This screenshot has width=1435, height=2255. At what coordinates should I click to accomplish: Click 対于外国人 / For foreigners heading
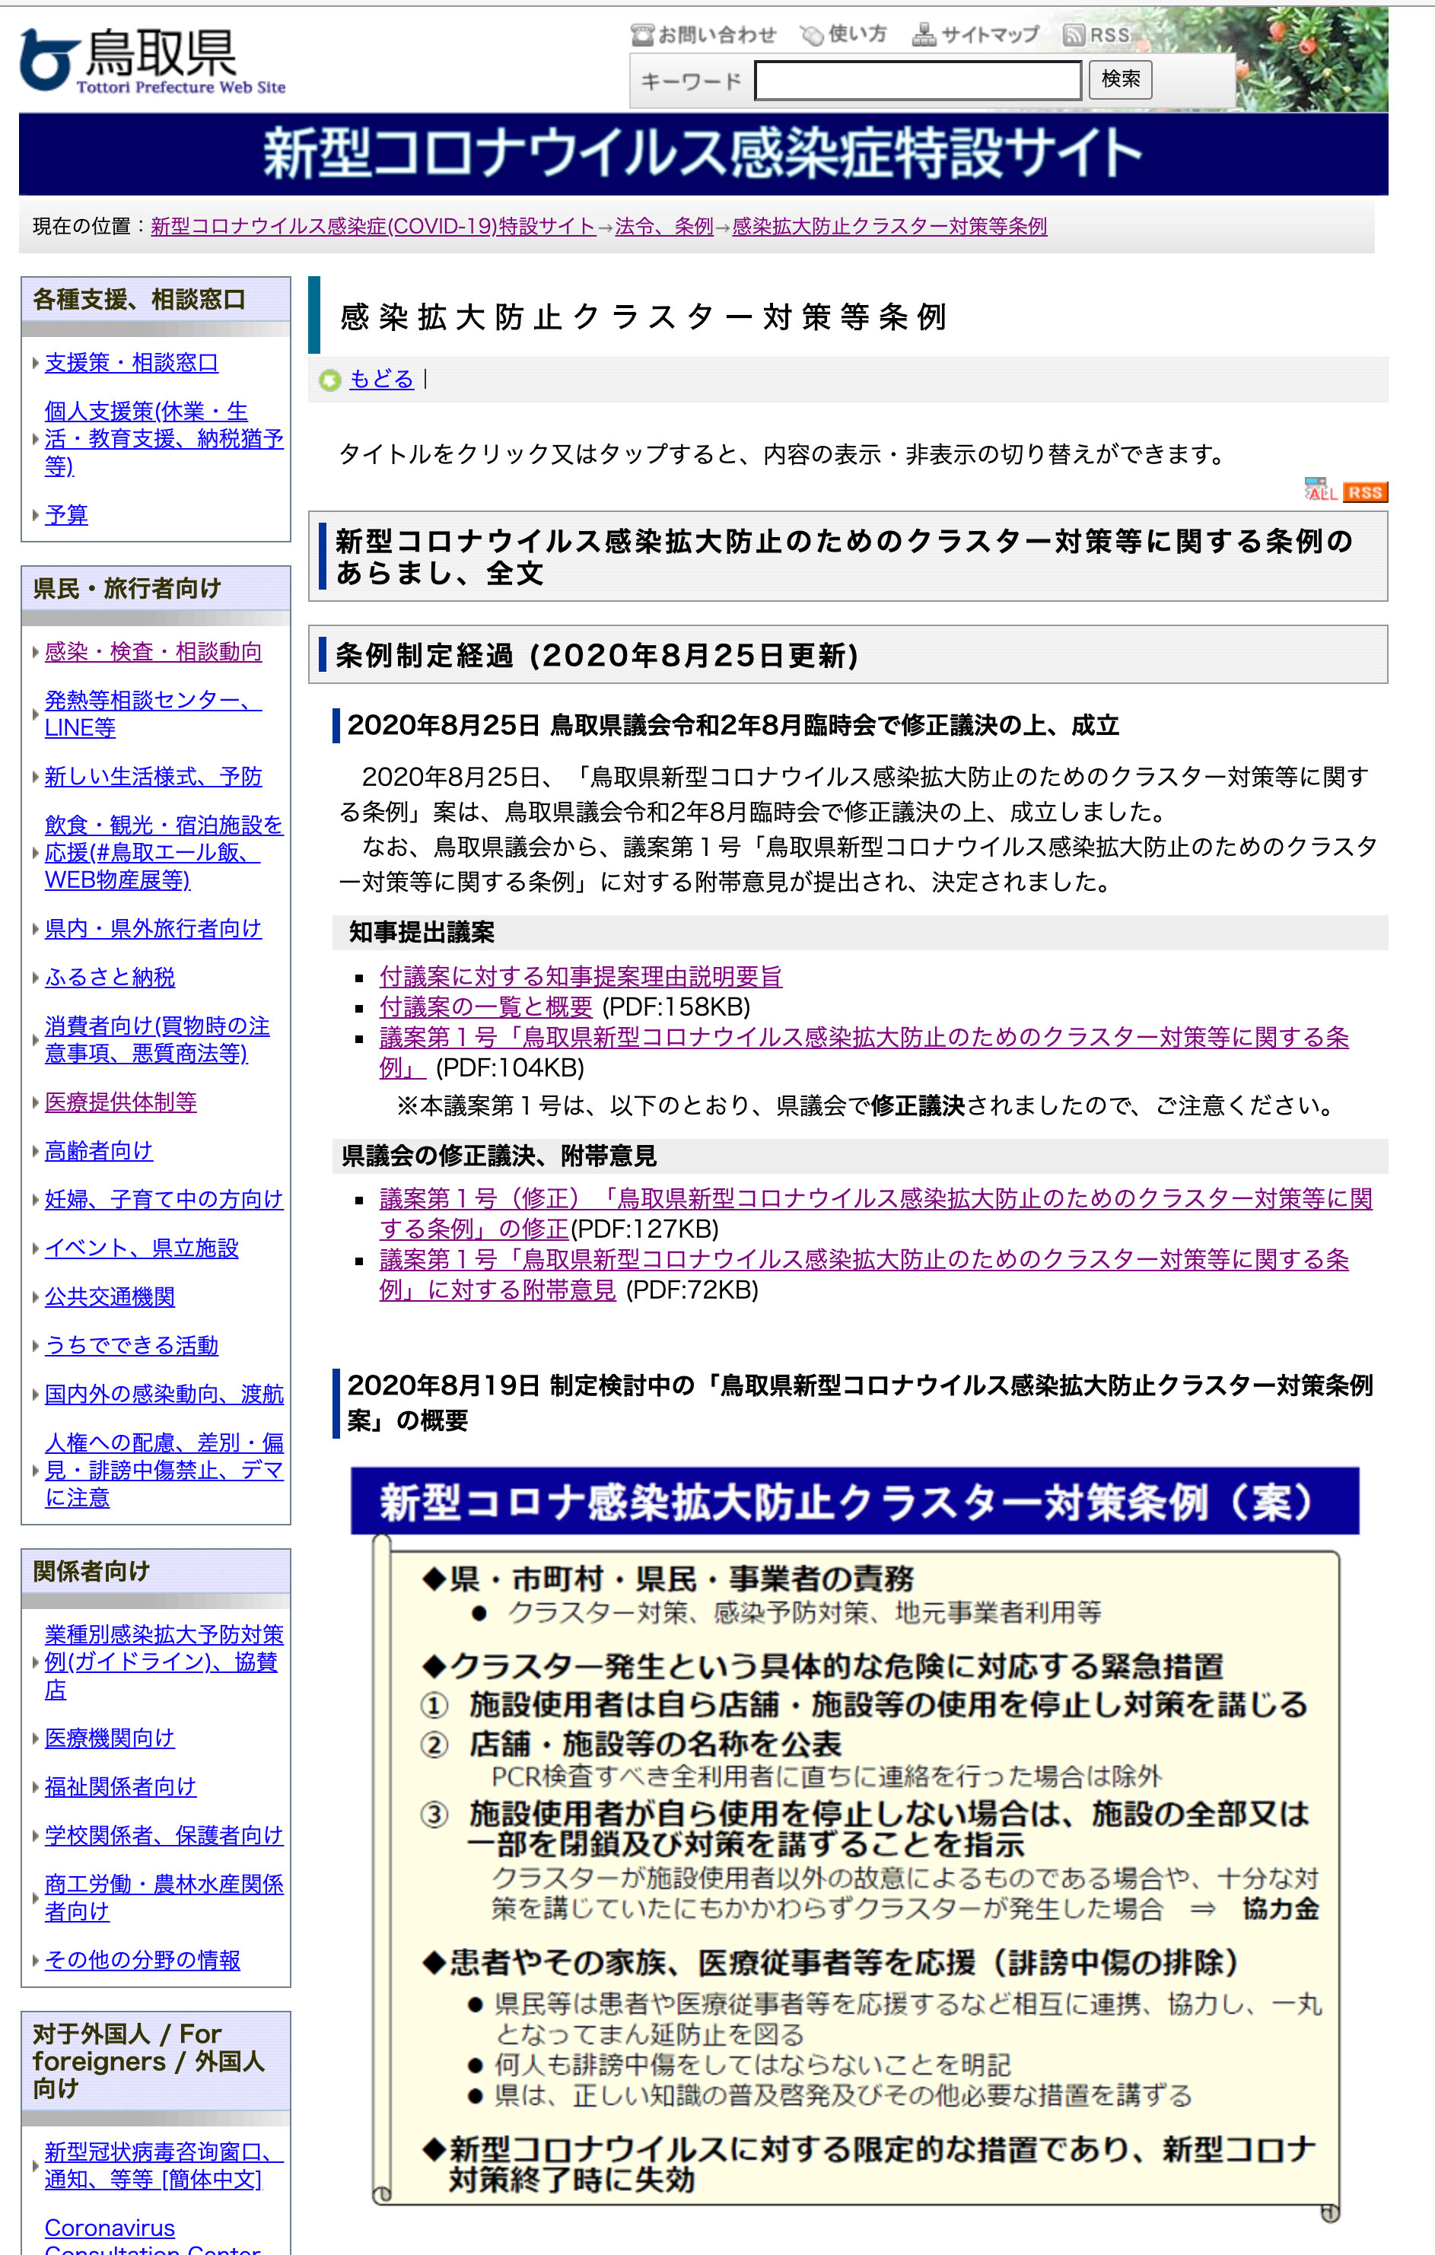coord(155,2061)
